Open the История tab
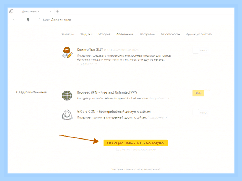 pos(104,34)
